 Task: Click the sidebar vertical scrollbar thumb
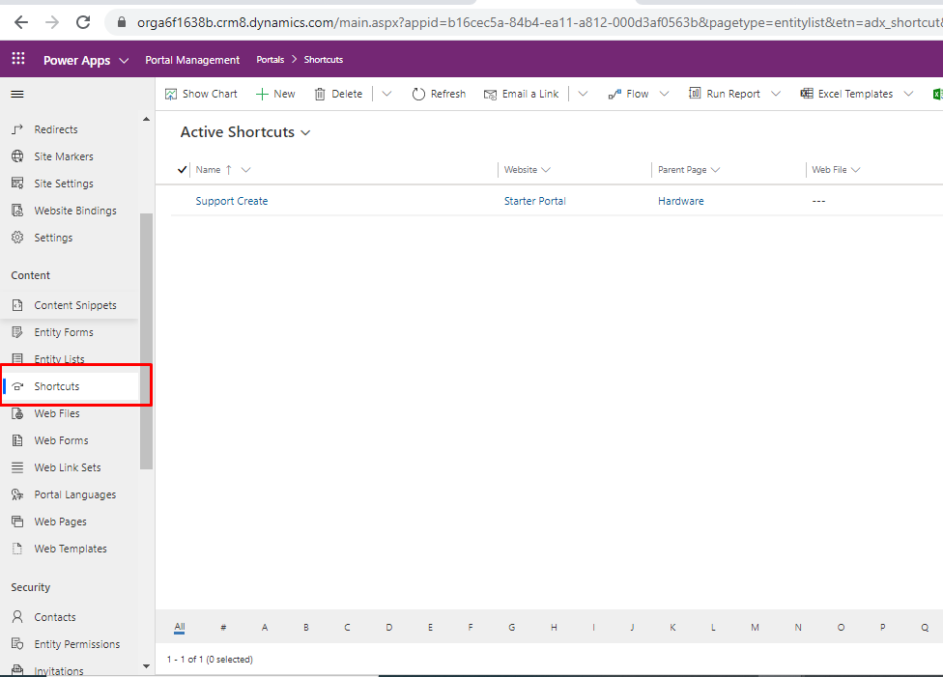147,338
